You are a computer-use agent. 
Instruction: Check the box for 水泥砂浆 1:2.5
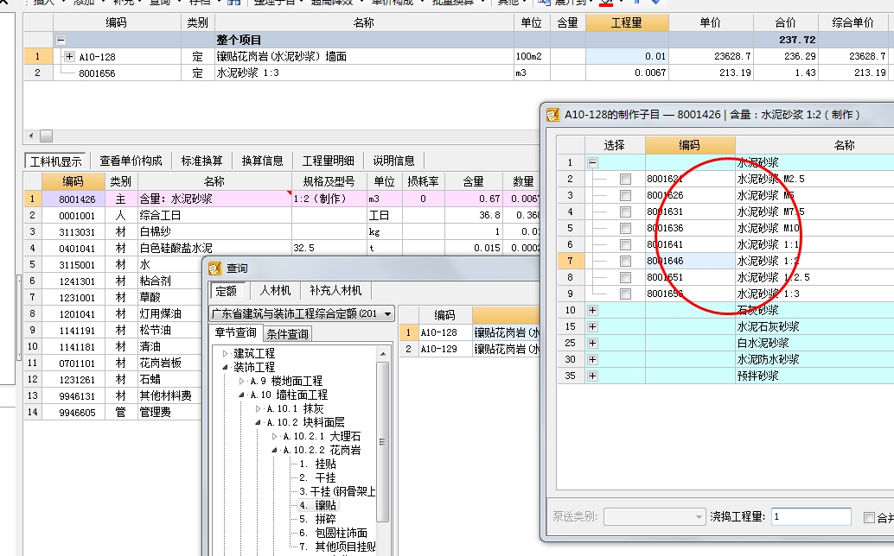[625, 278]
